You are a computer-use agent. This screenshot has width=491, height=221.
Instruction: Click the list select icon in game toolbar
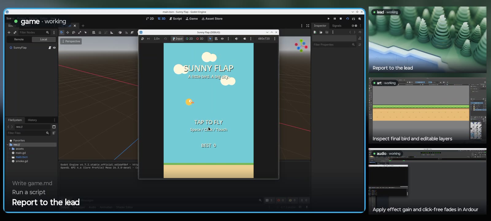216,39
